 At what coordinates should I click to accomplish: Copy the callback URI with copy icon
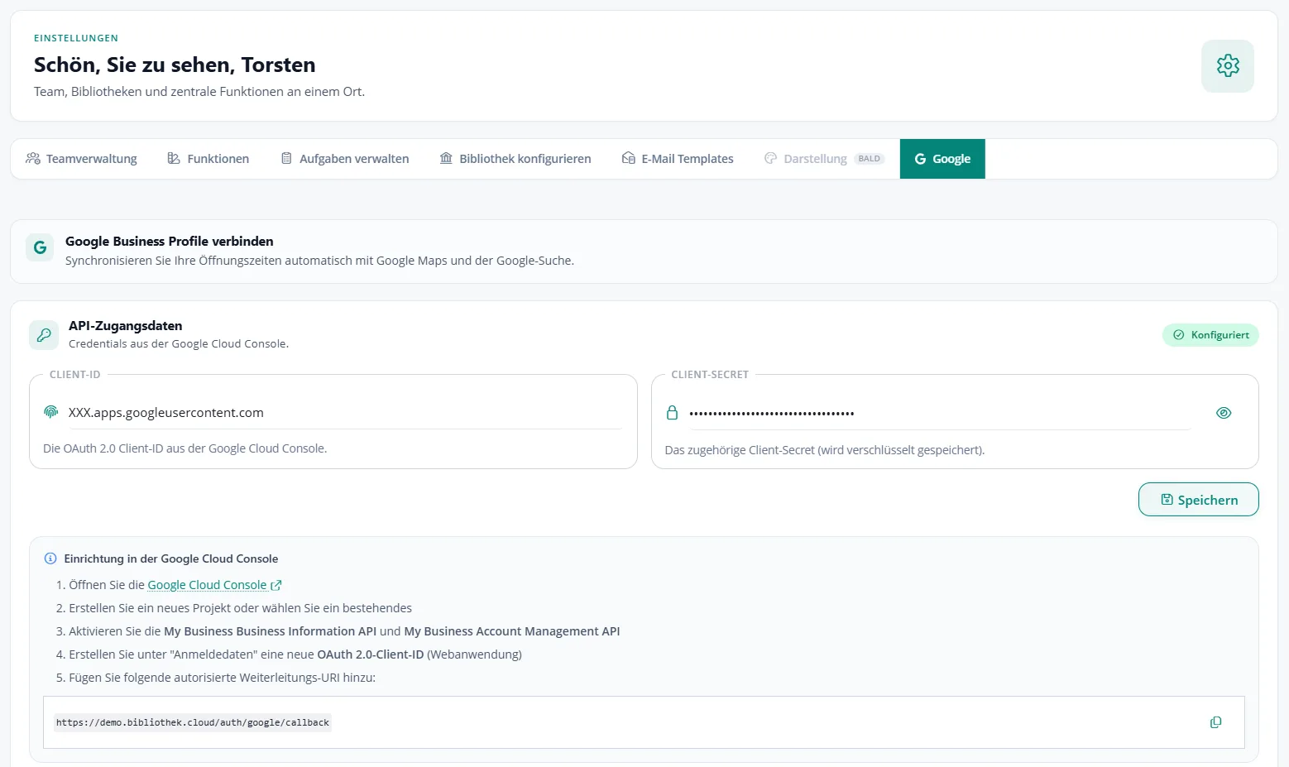[x=1215, y=722]
